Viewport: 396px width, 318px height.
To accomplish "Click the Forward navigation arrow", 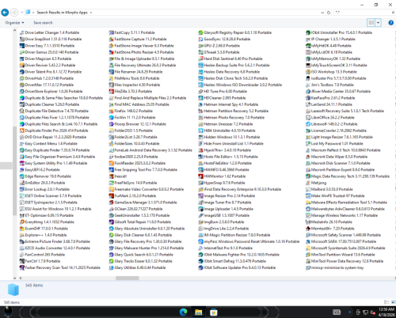I will (14, 13).
